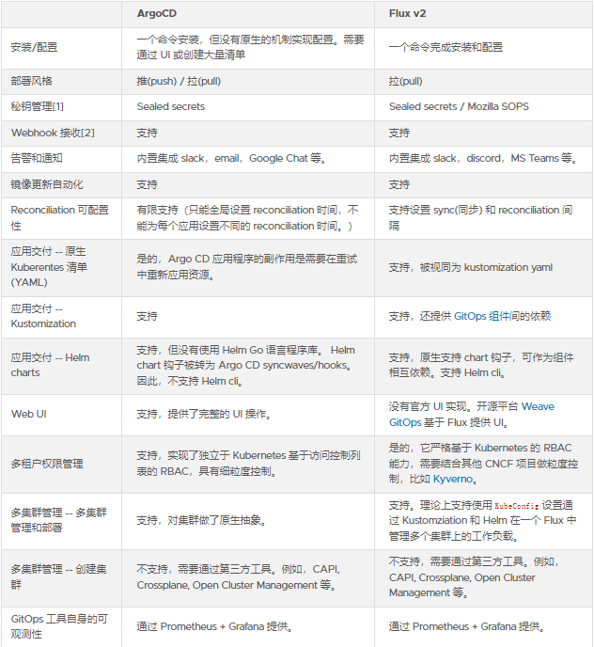Screen dimensions: 594x647
Task: Select the '多租户权限管理' row label
Action: point(47,464)
